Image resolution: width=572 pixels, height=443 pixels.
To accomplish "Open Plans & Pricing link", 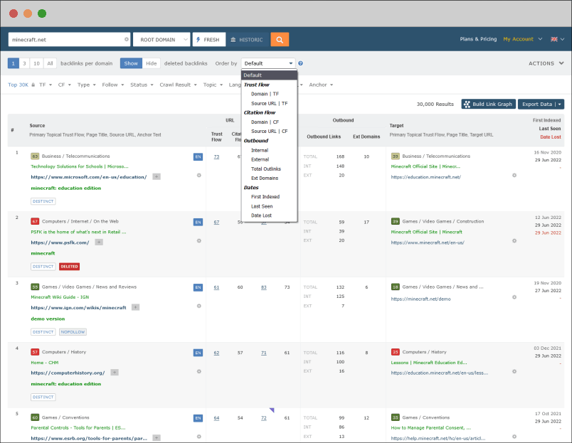I will coord(478,39).
